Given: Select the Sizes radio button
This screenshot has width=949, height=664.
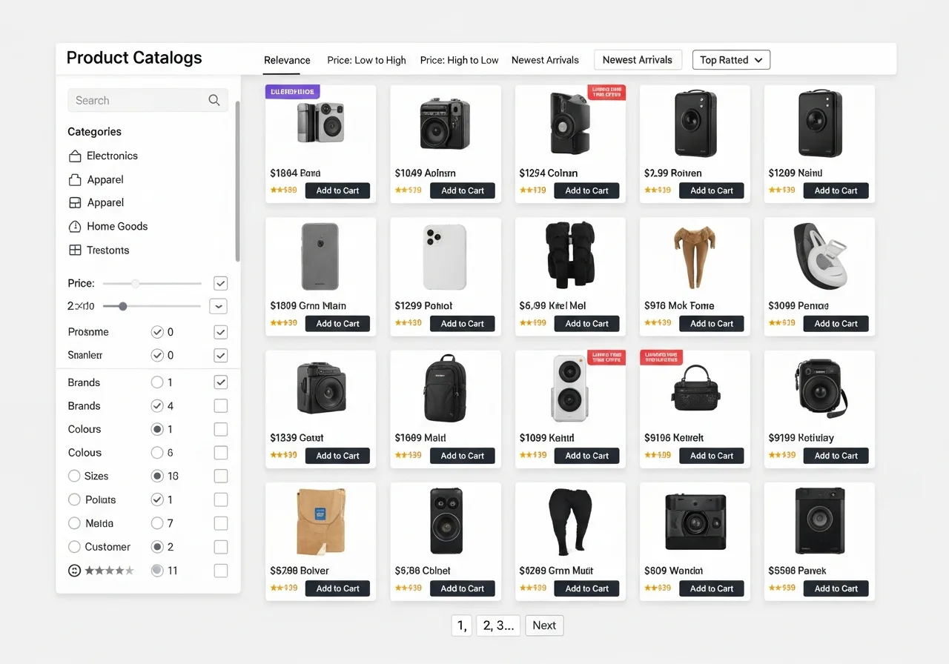Looking at the screenshot, I should [74, 476].
